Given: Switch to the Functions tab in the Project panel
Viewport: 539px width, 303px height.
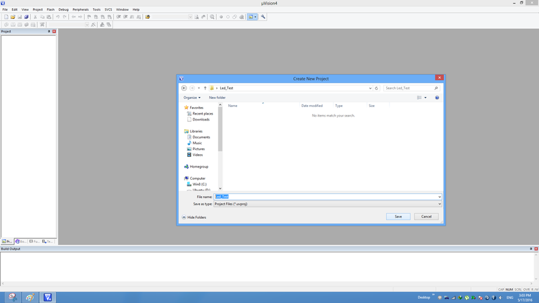Looking at the screenshot, I should pos(34,242).
